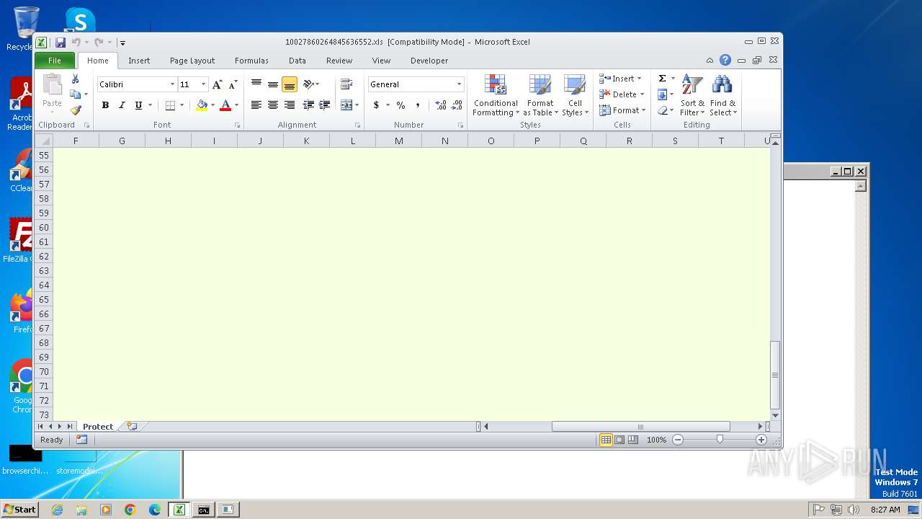Increase decimal places
The height and width of the screenshot is (519, 922).
[x=440, y=105]
